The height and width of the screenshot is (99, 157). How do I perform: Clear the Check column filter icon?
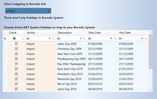click(x=23, y=39)
